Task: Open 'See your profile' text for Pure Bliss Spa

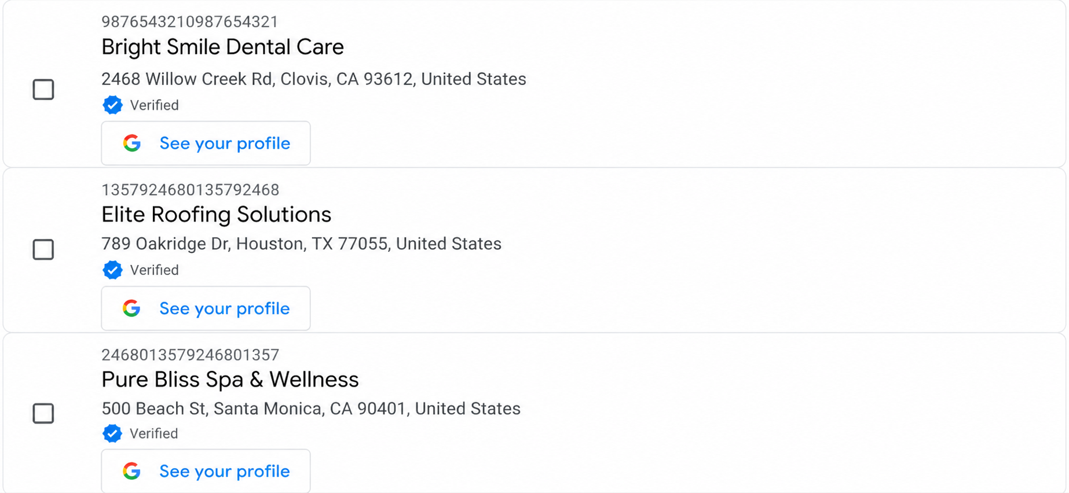Action: (x=225, y=472)
